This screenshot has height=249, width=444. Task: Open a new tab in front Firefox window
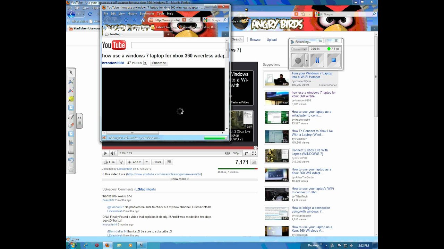[168, 34]
